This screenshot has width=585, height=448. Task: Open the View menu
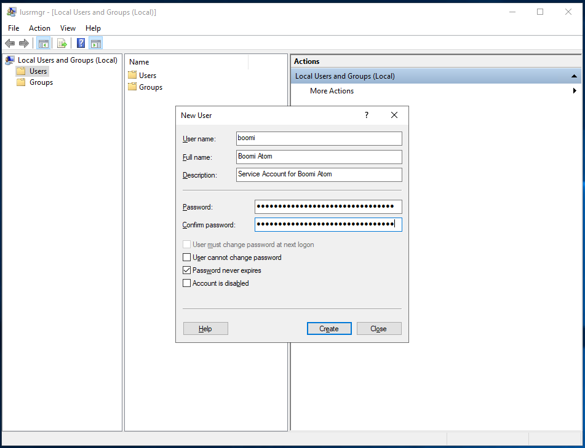point(68,28)
